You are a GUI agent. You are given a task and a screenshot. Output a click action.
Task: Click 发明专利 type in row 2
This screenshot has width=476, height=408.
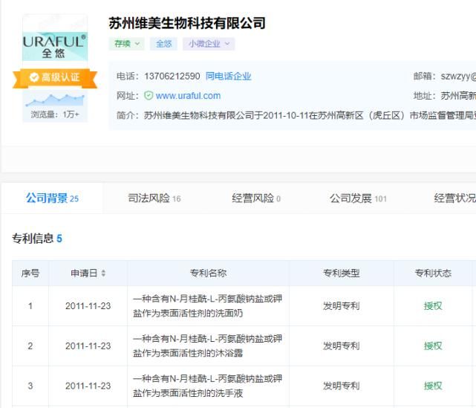pos(341,346)
